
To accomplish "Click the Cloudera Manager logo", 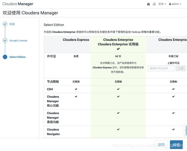I will click(18, 4).
